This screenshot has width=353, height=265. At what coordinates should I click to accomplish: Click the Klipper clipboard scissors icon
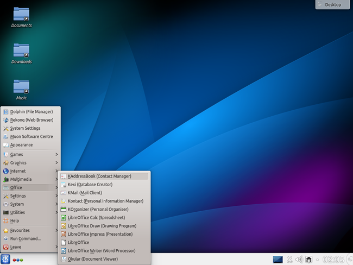[289, 260]
